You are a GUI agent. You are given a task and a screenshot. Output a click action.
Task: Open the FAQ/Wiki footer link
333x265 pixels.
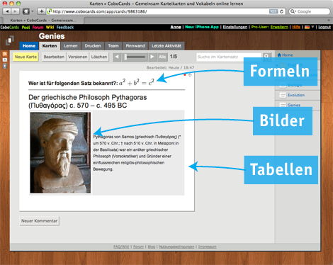pyautogui.click(x=121, y=247)
